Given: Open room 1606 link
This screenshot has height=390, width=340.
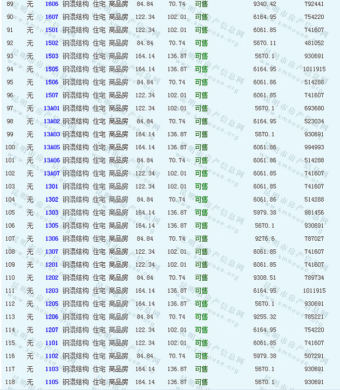Looking at the screenshot, I should (52, 4).
